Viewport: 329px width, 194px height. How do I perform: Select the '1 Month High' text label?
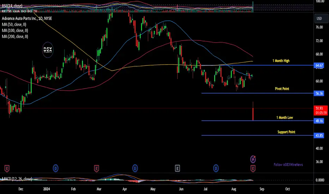tap(281, 61)
